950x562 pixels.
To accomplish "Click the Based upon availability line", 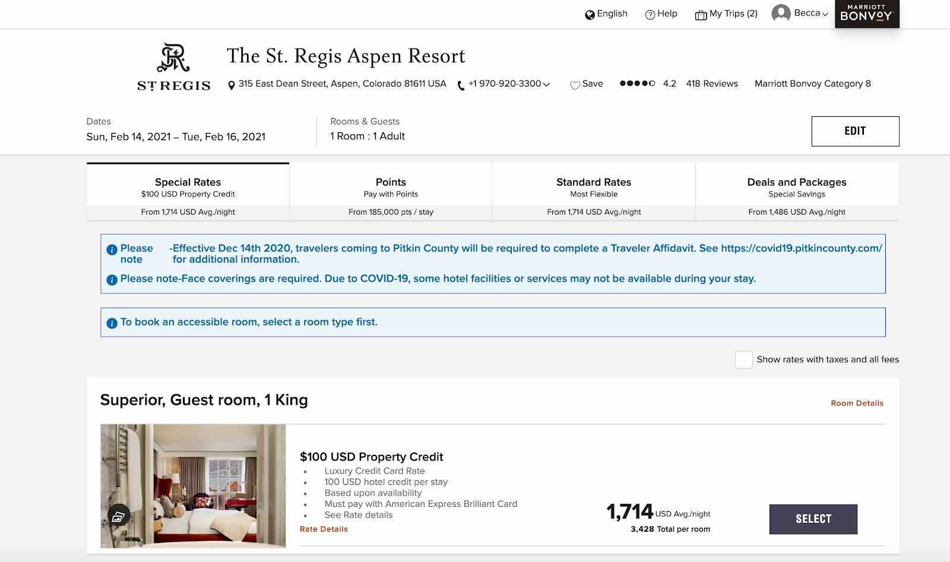I will pos(373,493).
